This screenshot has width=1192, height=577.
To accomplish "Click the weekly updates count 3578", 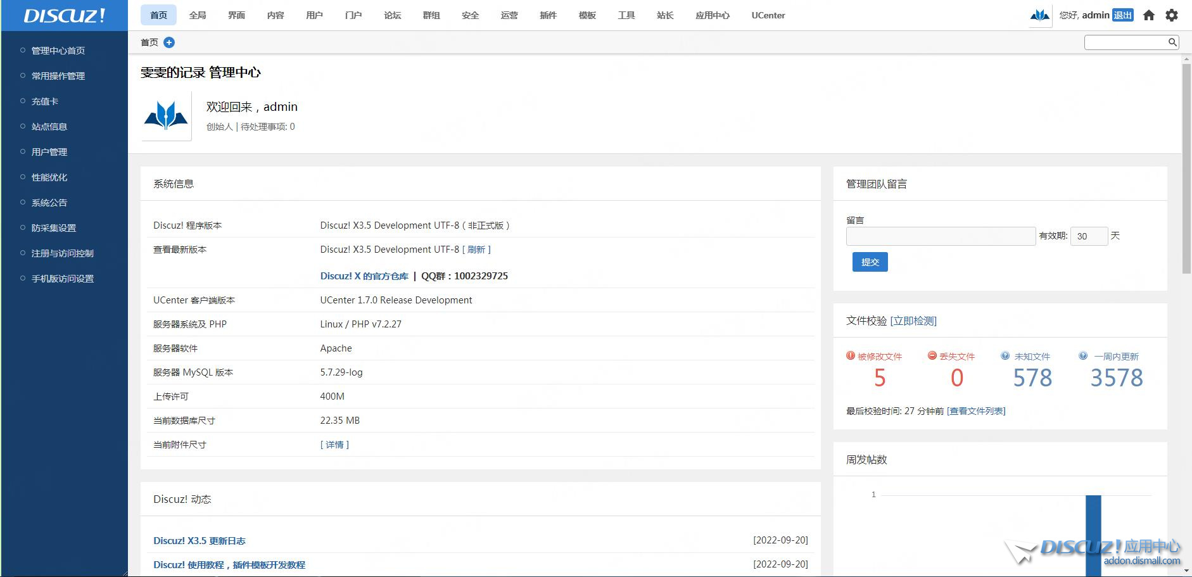I will (1117, 378).
